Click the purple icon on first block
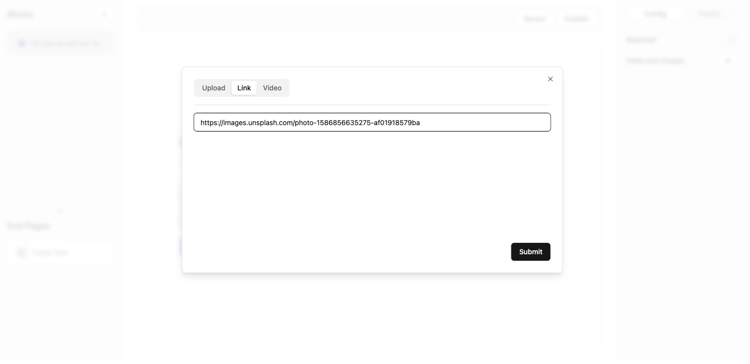Viewport: 750px width, 364px height. [22, 44]
